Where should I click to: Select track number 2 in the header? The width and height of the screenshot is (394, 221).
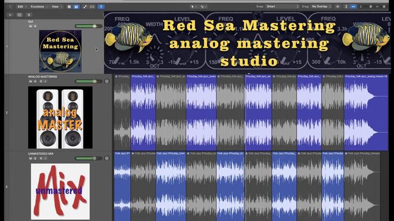coord(7,113)
